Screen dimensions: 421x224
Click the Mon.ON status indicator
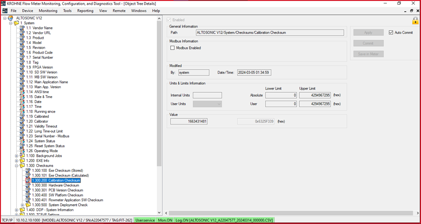pyautogui.click(x=165, y=220)
